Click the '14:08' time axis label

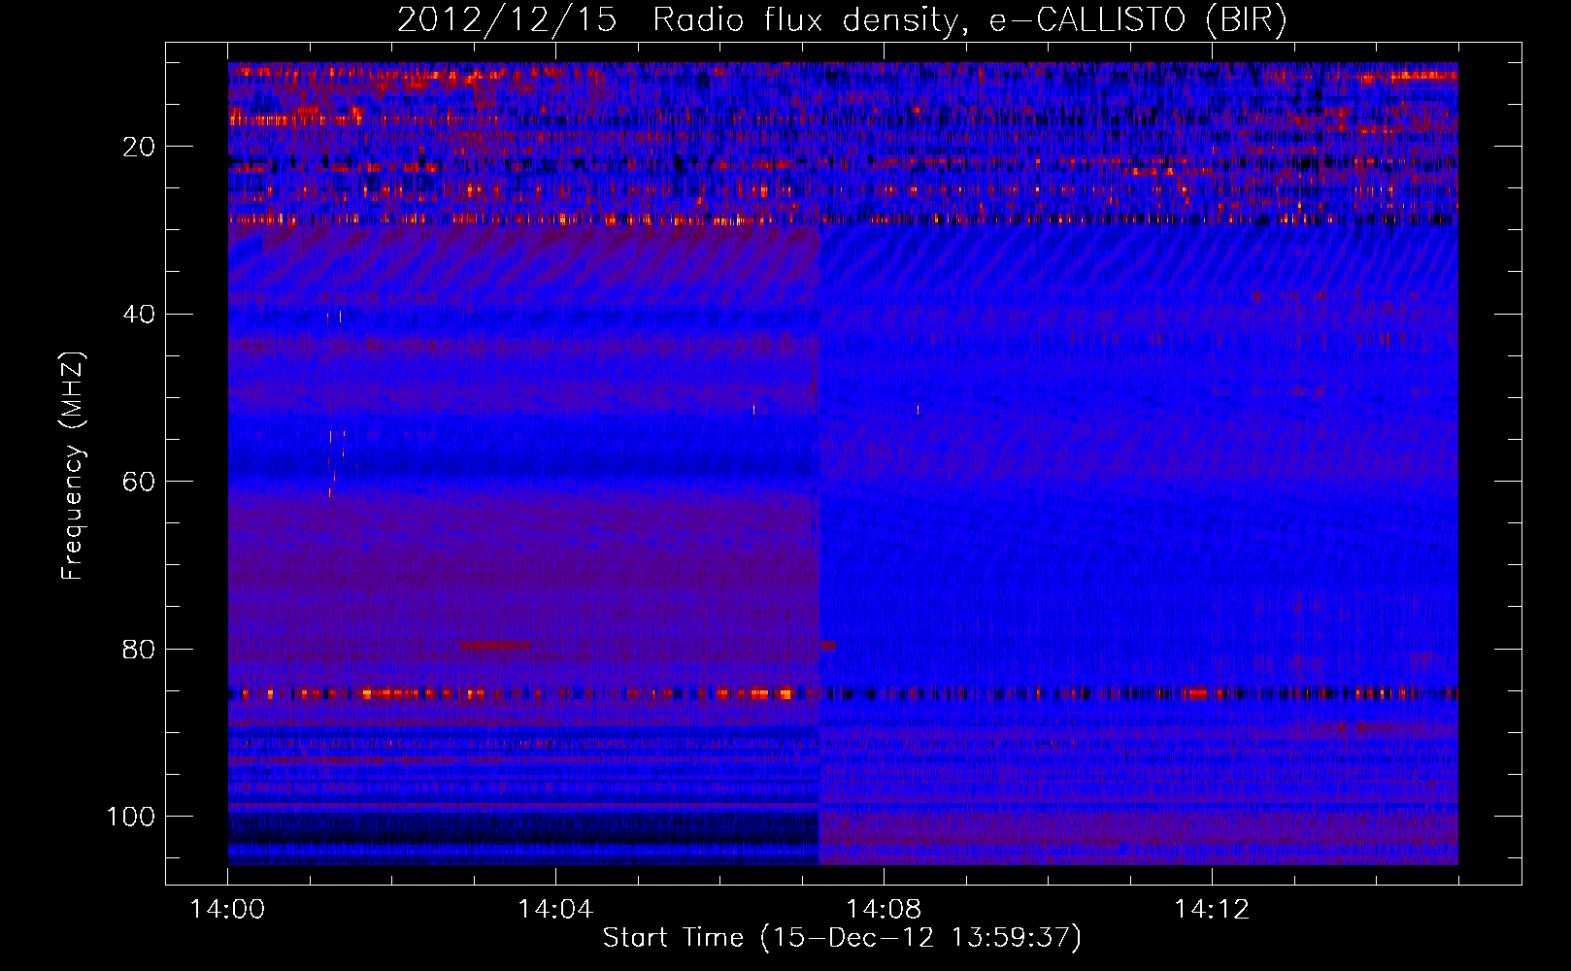(884, 910)
